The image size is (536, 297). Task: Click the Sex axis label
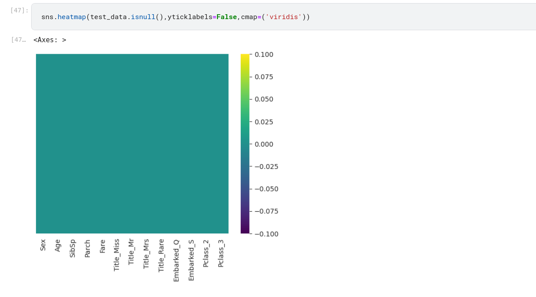pyautogui.click(x=43, y=245)
